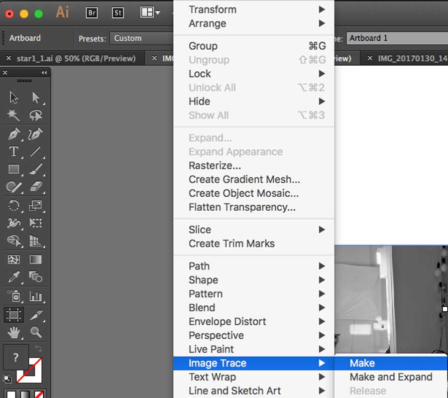Viewport: 448px width, 398px height.
Task: Open the Presets Custom dropdown
Action: pyautogui.click(x=142, y=38)
